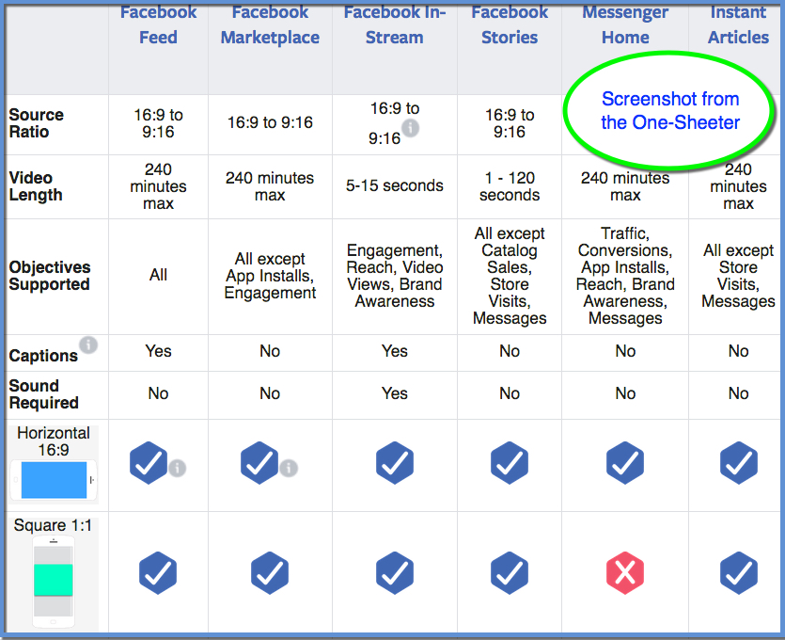Image resolution: width=785 pixels, height=640 pixels.
Task: Click 'All except App Installs, Engagement' cell
Action: tap(270, 276)
